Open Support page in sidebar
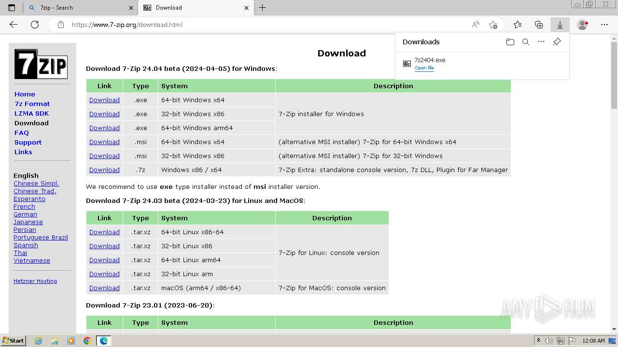 tap(28, 142)
